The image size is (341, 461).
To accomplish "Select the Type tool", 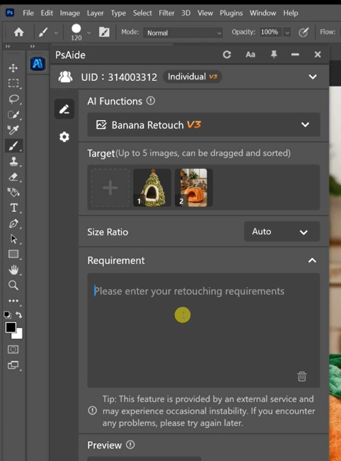I will pyautogui.click(x=14, y=208).
